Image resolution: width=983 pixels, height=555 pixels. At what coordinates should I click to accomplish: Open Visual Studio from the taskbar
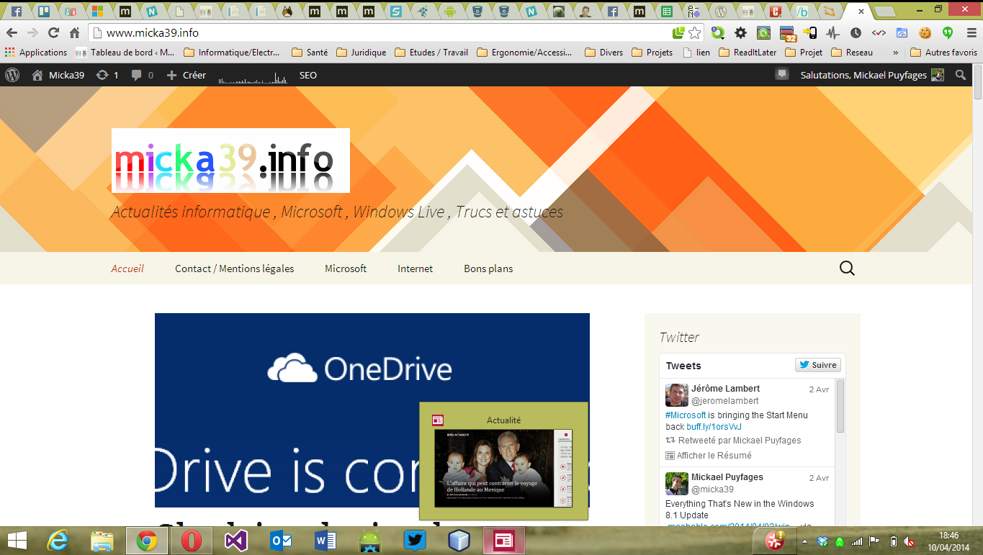coord(236,540)
